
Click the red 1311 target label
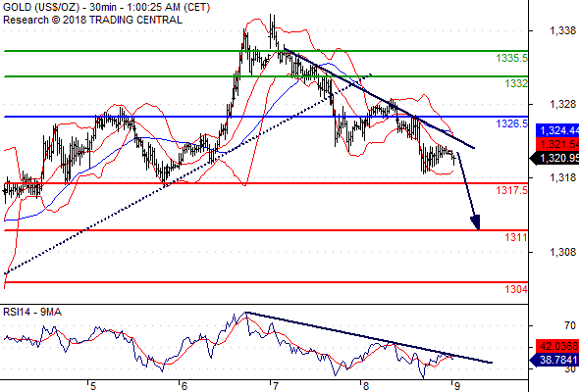pos(516,237)
